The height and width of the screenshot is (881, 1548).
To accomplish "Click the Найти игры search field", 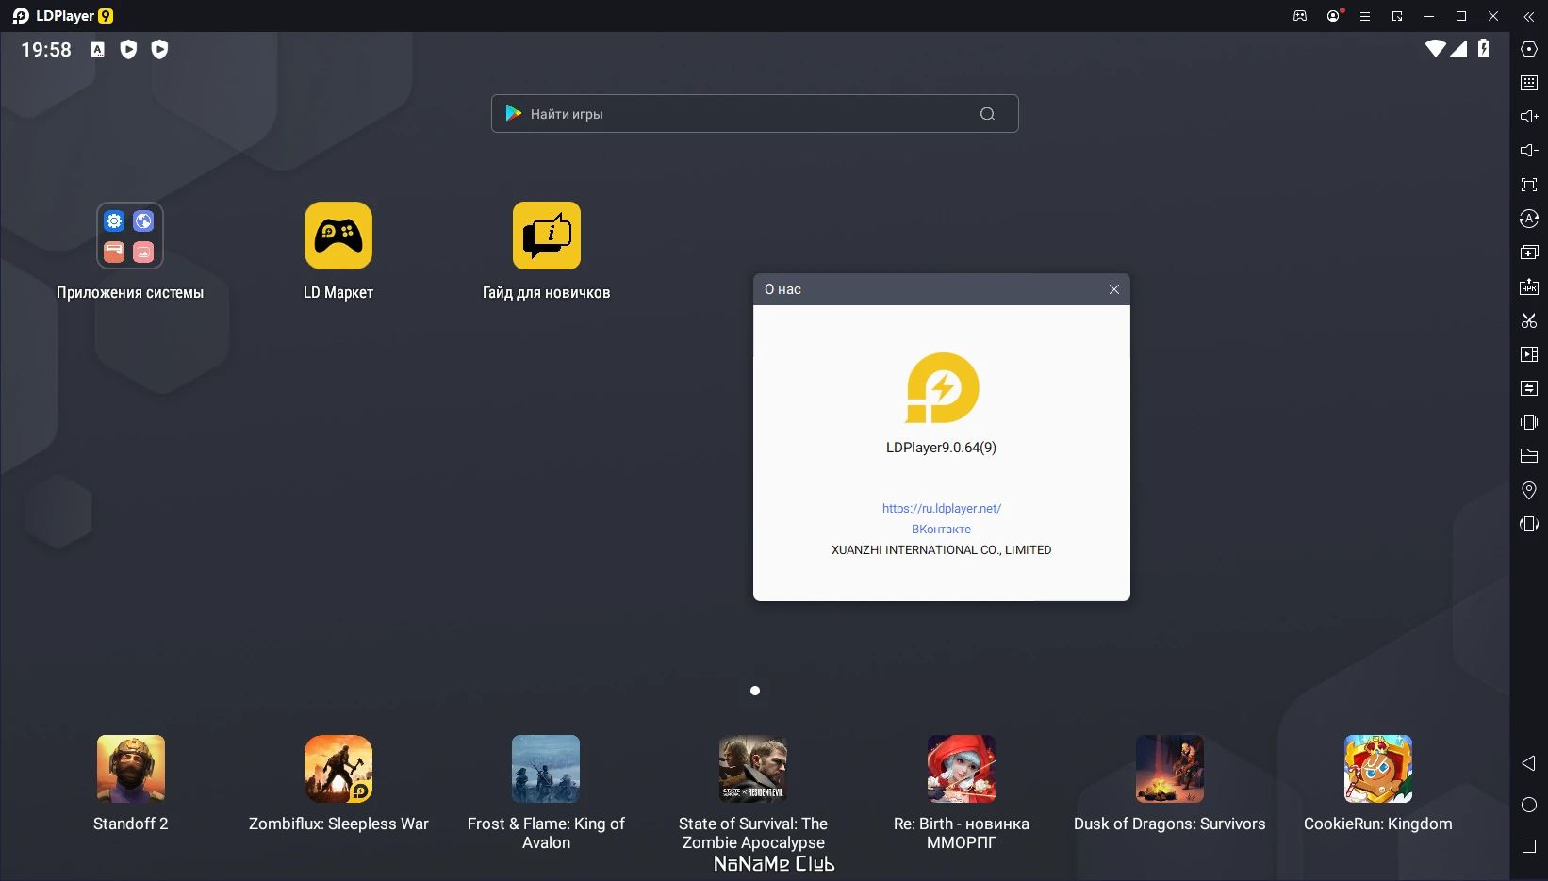I will tap(754, 113).
